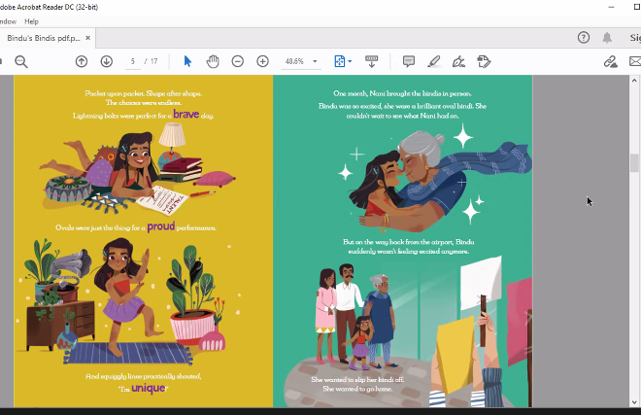The height and width of the screenshot is (415, 641).
Task: Add a sticky note comment
Action: [x=408, y=61]
